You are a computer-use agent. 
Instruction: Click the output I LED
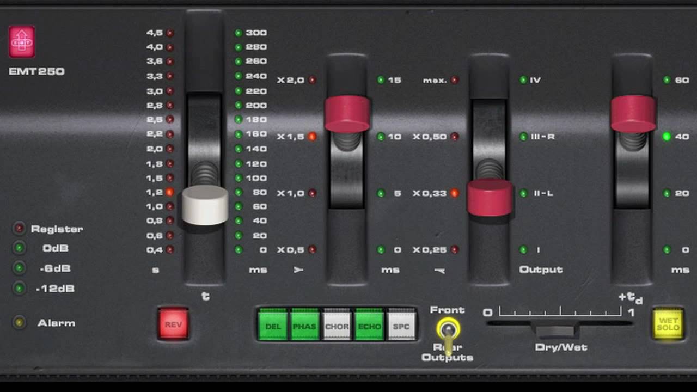523,249
